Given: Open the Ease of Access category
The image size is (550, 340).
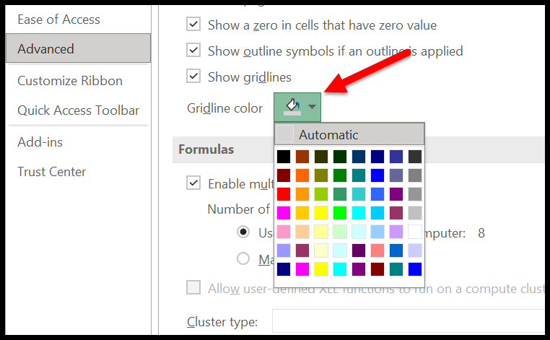Looking at the screenshot, I should pyautogui.click(x=58, y=19).
